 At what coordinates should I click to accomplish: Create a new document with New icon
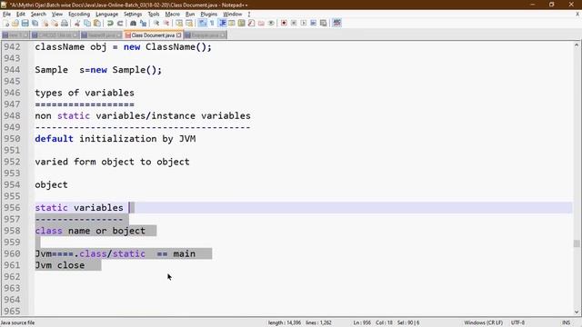coord(6,23)
